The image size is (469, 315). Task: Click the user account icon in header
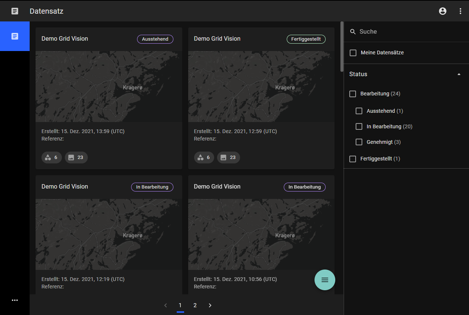442,11
